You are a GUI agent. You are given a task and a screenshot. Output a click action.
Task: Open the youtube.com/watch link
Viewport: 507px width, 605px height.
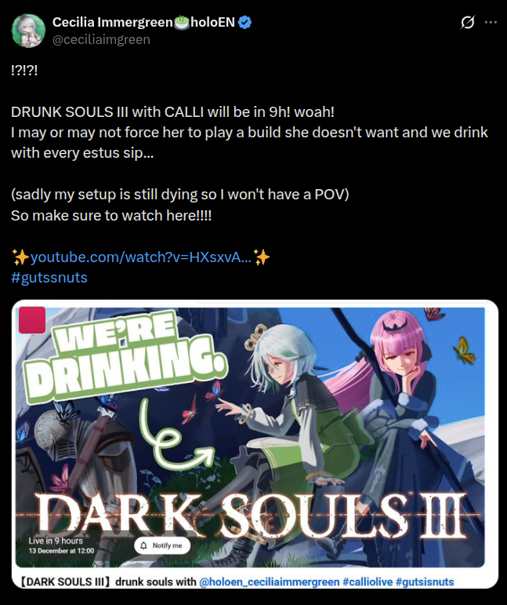pyautogui.click(x=140, y=257)
